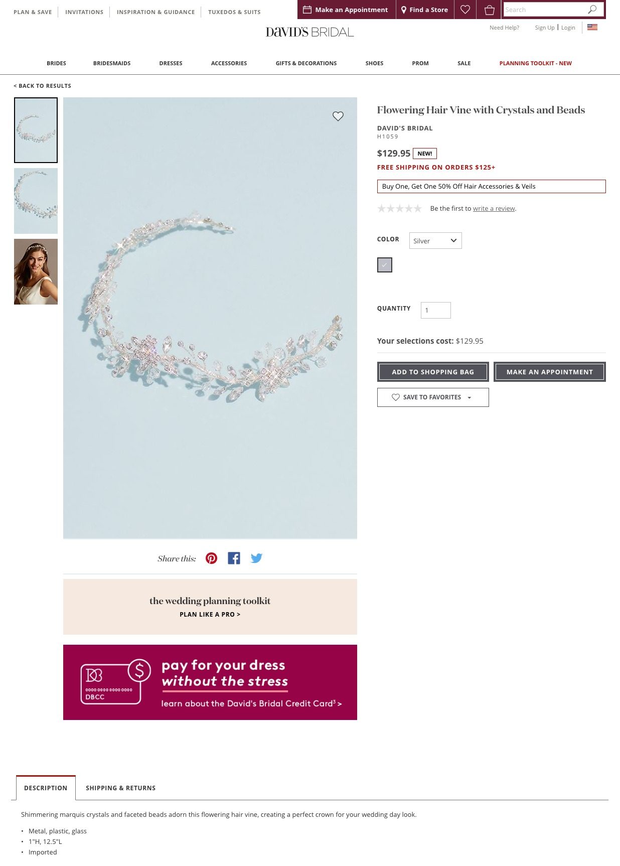Screen dimensions: 620x866
Task: Click Find a Store location link
Action: [424, 10]
